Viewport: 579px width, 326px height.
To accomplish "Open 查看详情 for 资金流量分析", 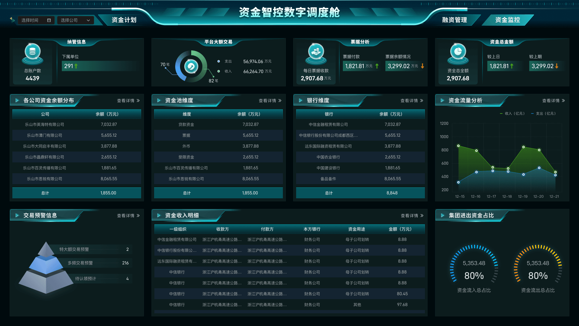I will pos(554,101).
